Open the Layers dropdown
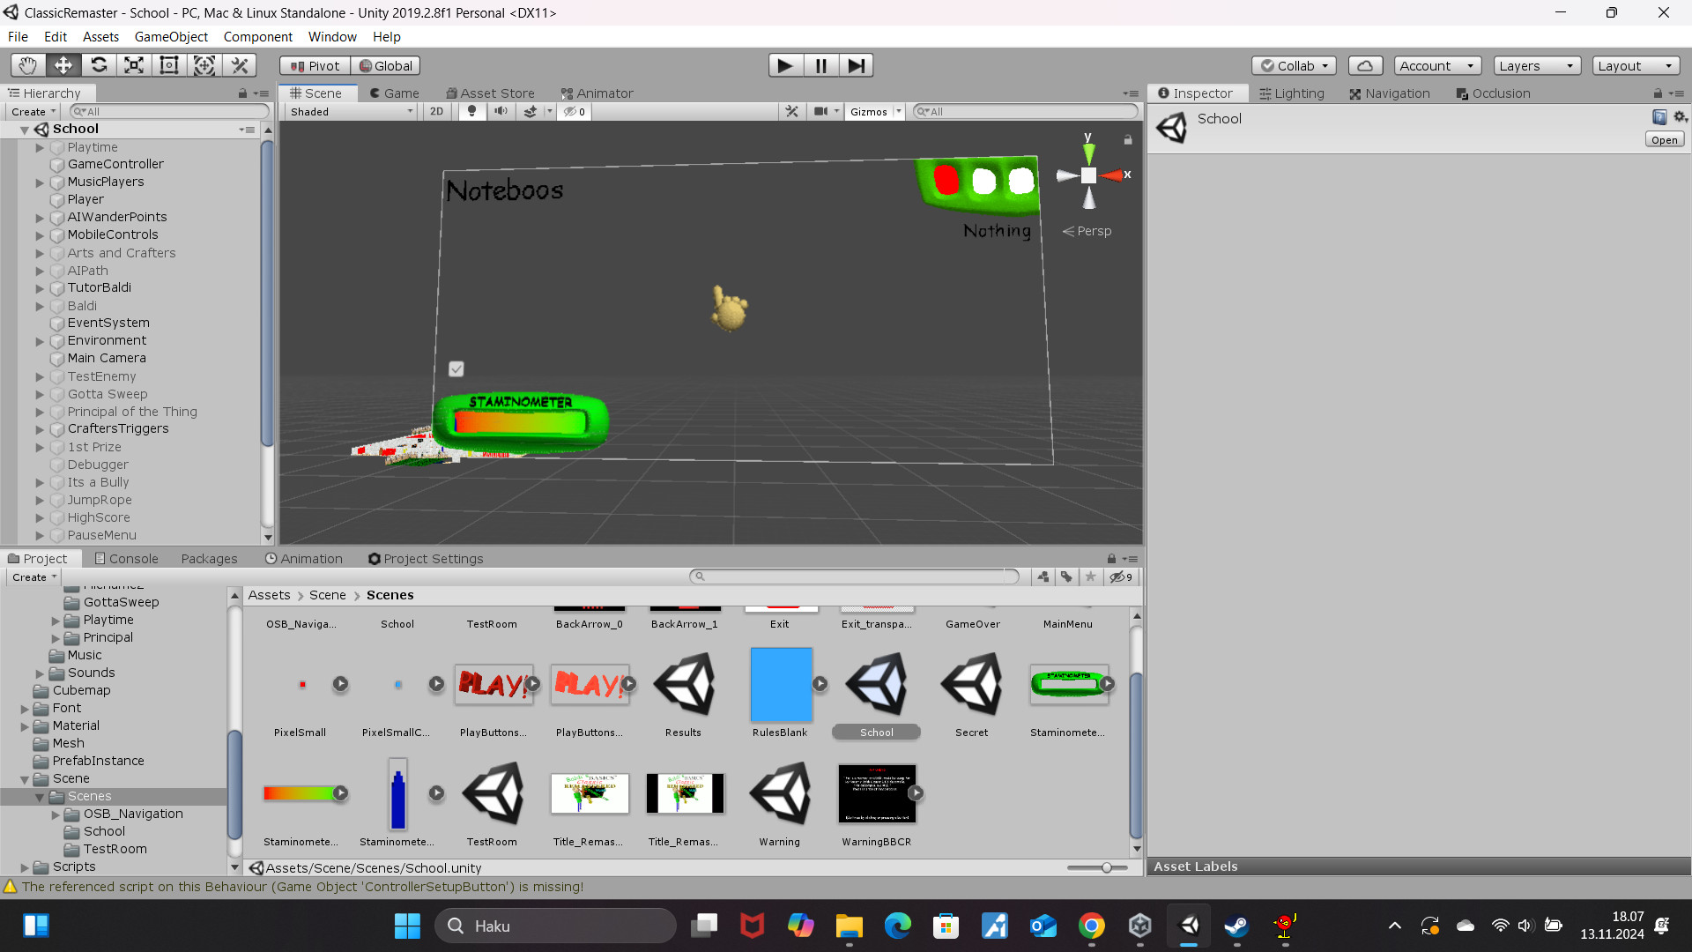This screenshot has width=1692, height=952. (x=1535, y=65)
